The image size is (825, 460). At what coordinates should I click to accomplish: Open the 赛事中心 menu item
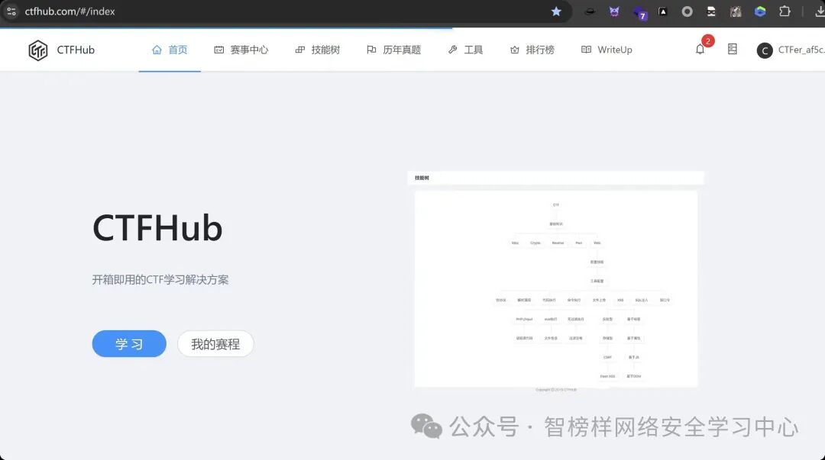pyautogui.click(x=241, y=50)
